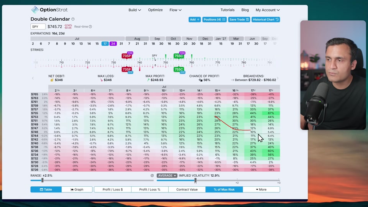
Task: Click the Real-time info question icon
Action: [x=90, y=26]
